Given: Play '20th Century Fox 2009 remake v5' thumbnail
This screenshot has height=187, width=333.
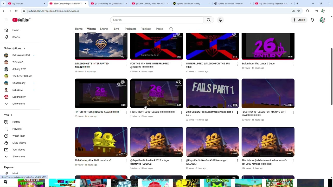Looking at the screenshot, I should (101, 142).
